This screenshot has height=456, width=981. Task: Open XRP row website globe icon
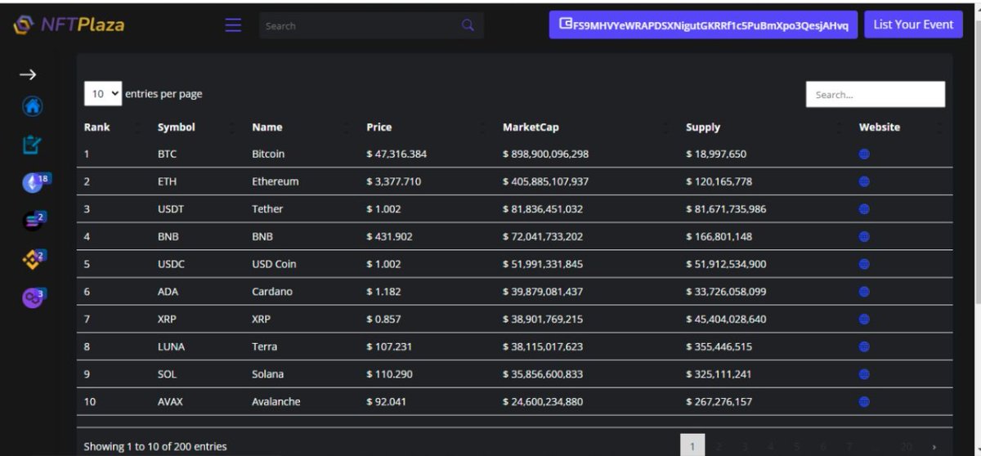click(x=864, y=320)
